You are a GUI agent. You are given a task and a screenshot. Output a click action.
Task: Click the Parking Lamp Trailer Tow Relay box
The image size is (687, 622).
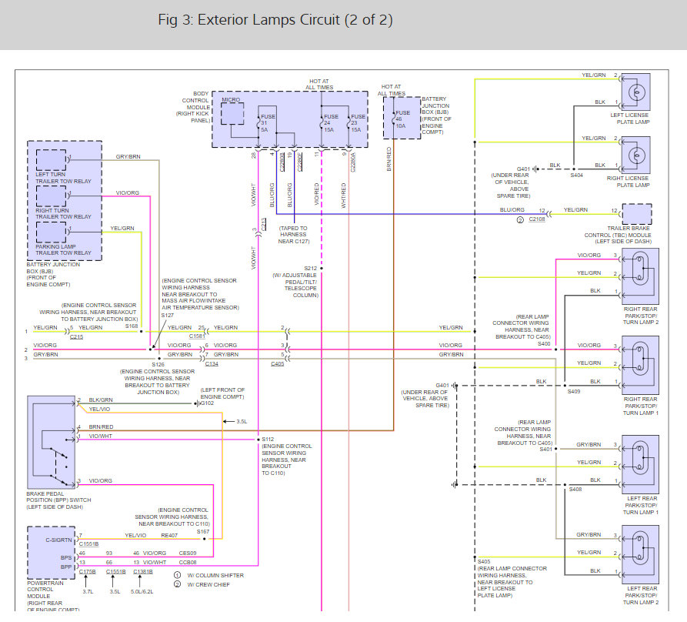pos(52,232)
